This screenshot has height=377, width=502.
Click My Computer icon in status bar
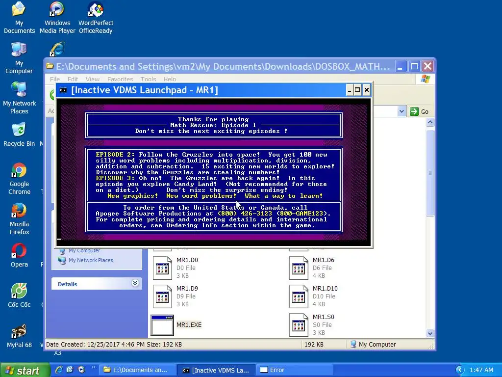point(353,344)
